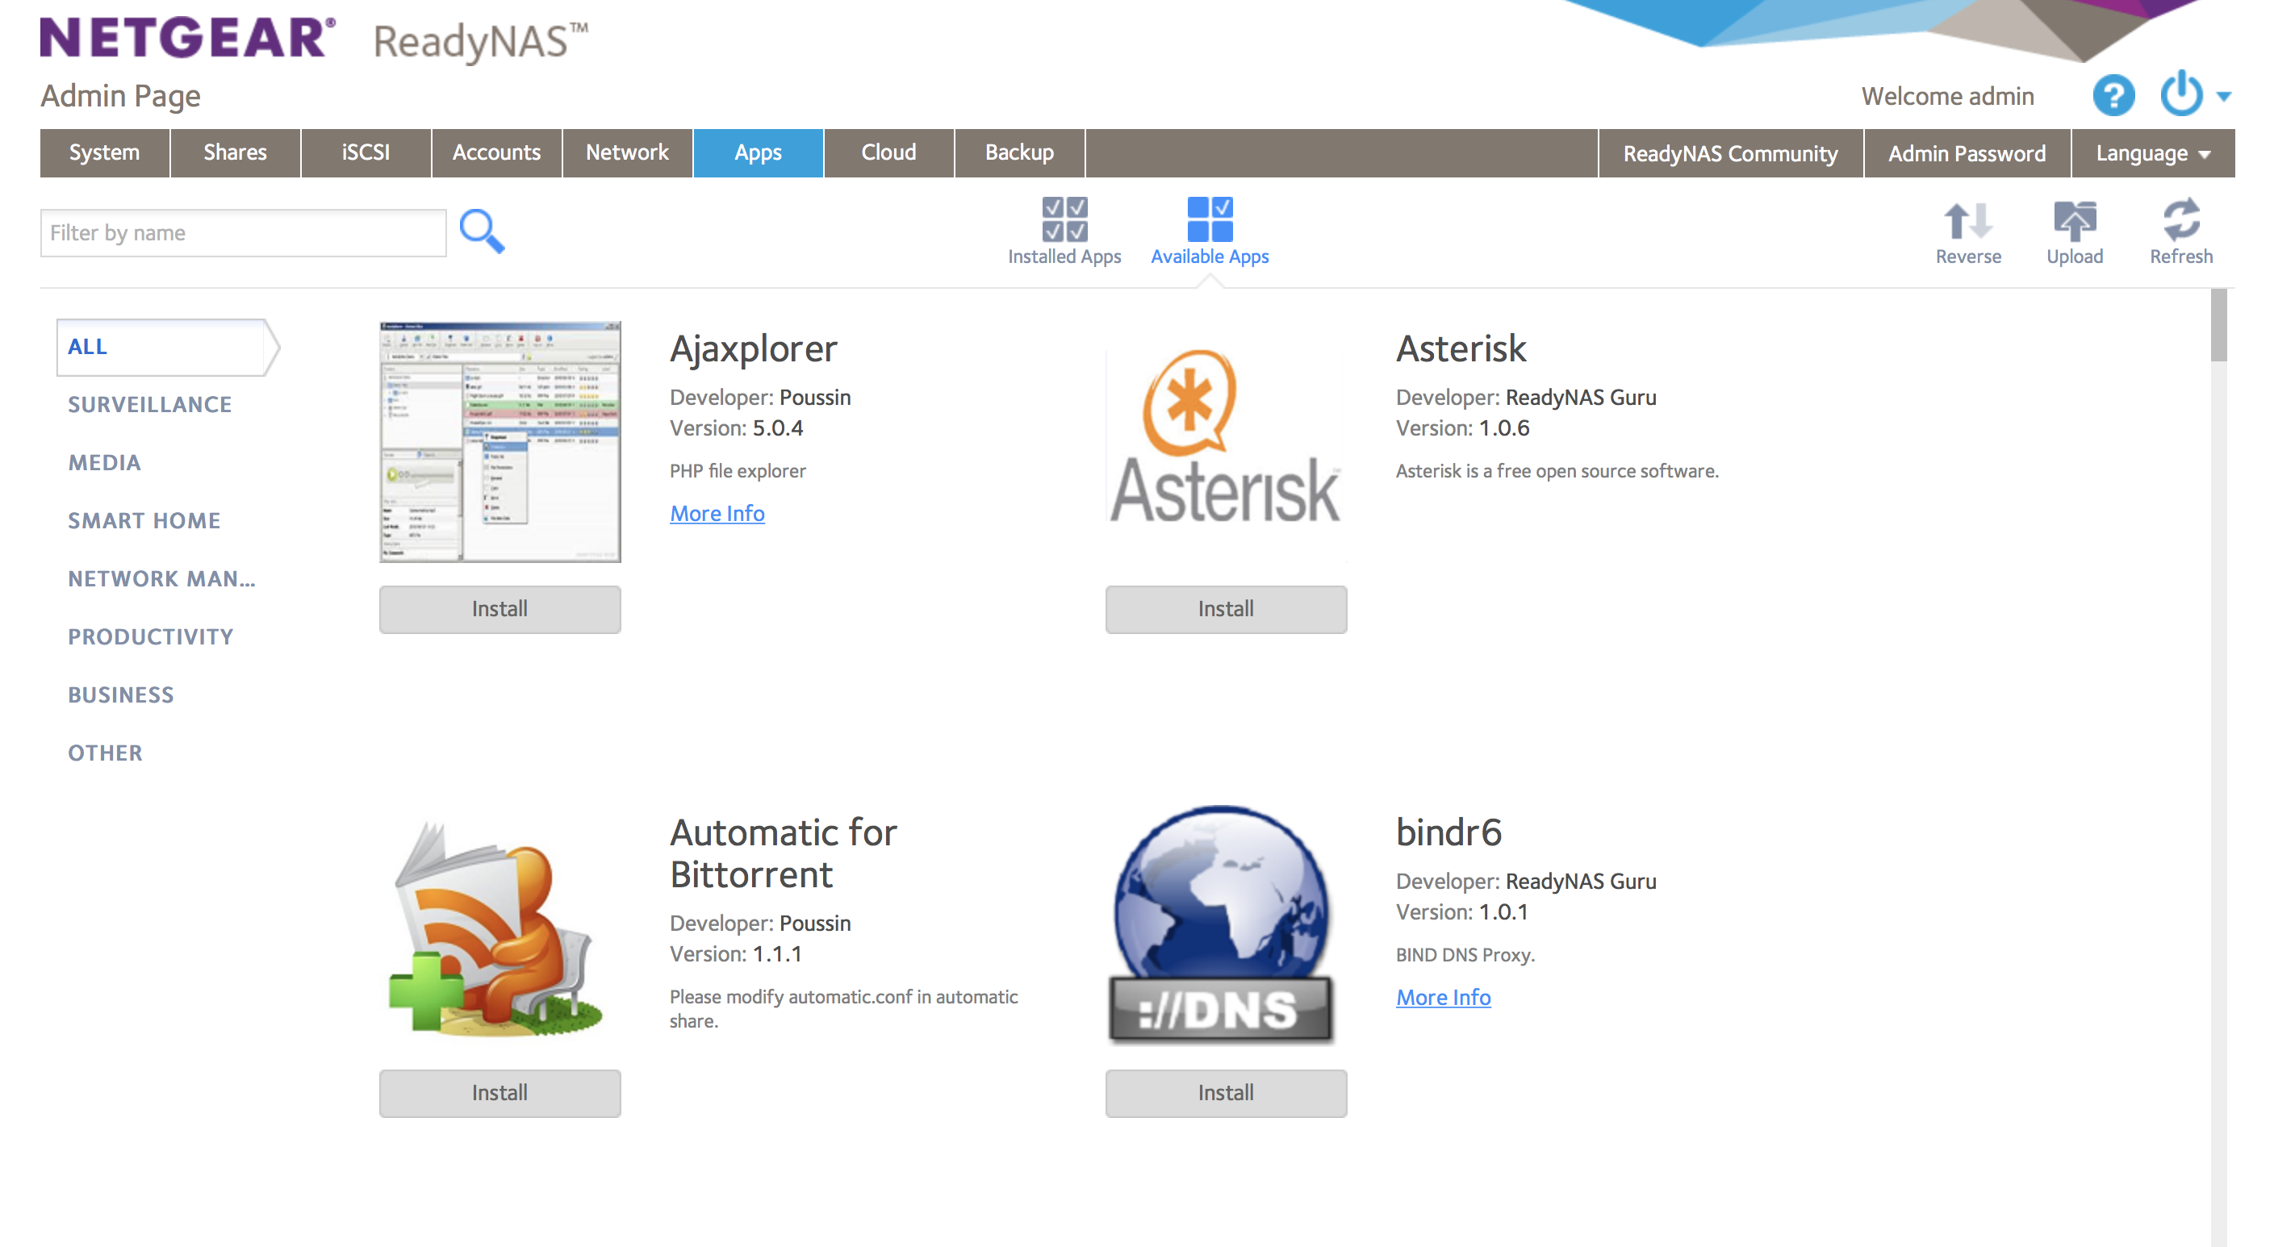This screenshot has height=1247, width=2295.
Task: Select the SURVEILLANCE category
Action: (149, 404)
